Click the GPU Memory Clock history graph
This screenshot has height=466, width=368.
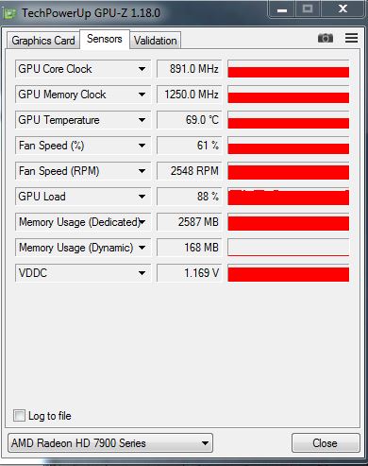(289, 95)
